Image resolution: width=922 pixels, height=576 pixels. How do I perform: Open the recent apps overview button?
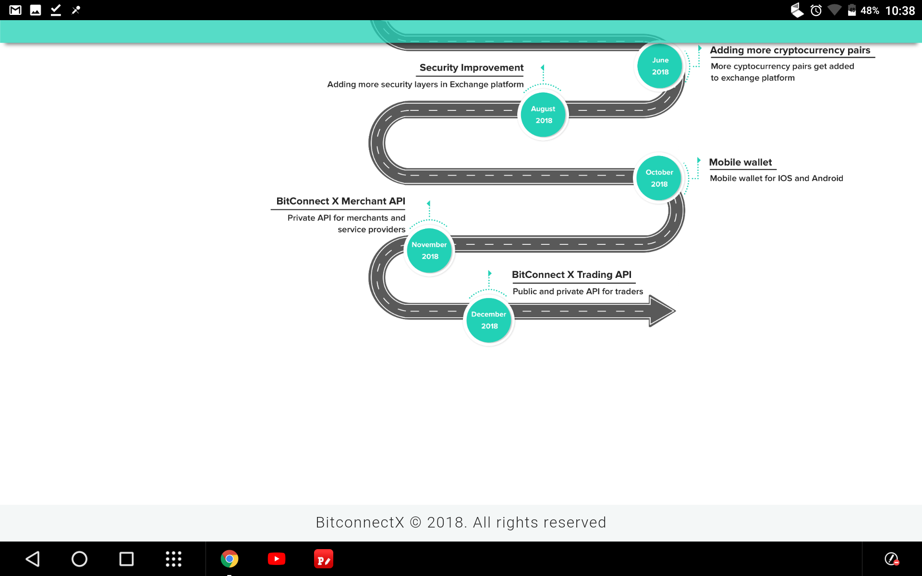pyautogui.click(x=126, y=559)
